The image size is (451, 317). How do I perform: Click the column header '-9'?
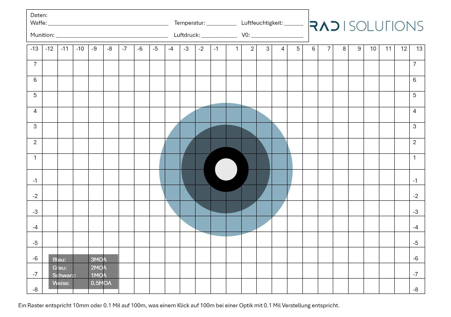tap(94, 49)
